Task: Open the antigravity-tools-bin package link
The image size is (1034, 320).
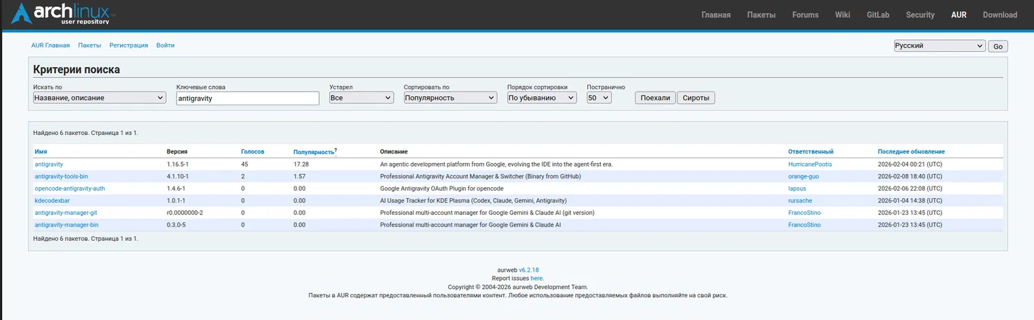Action: pos(61,176)
